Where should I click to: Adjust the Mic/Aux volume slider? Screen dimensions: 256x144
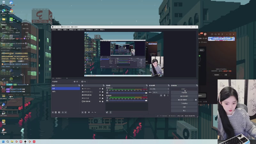[128, 93]
